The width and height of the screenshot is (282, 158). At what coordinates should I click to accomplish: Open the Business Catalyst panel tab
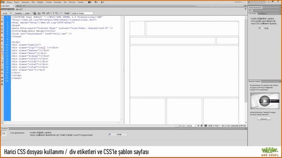[254, 81]
